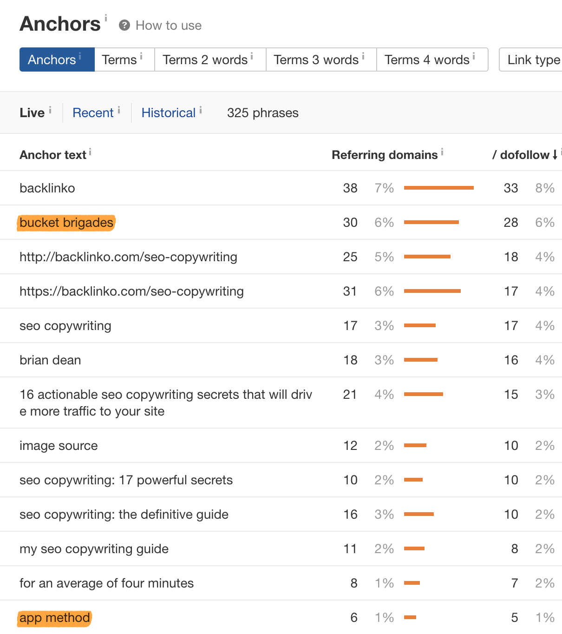Click the info icon beside Anchors heading
562x634 pixels.
(x=106, y=18)
